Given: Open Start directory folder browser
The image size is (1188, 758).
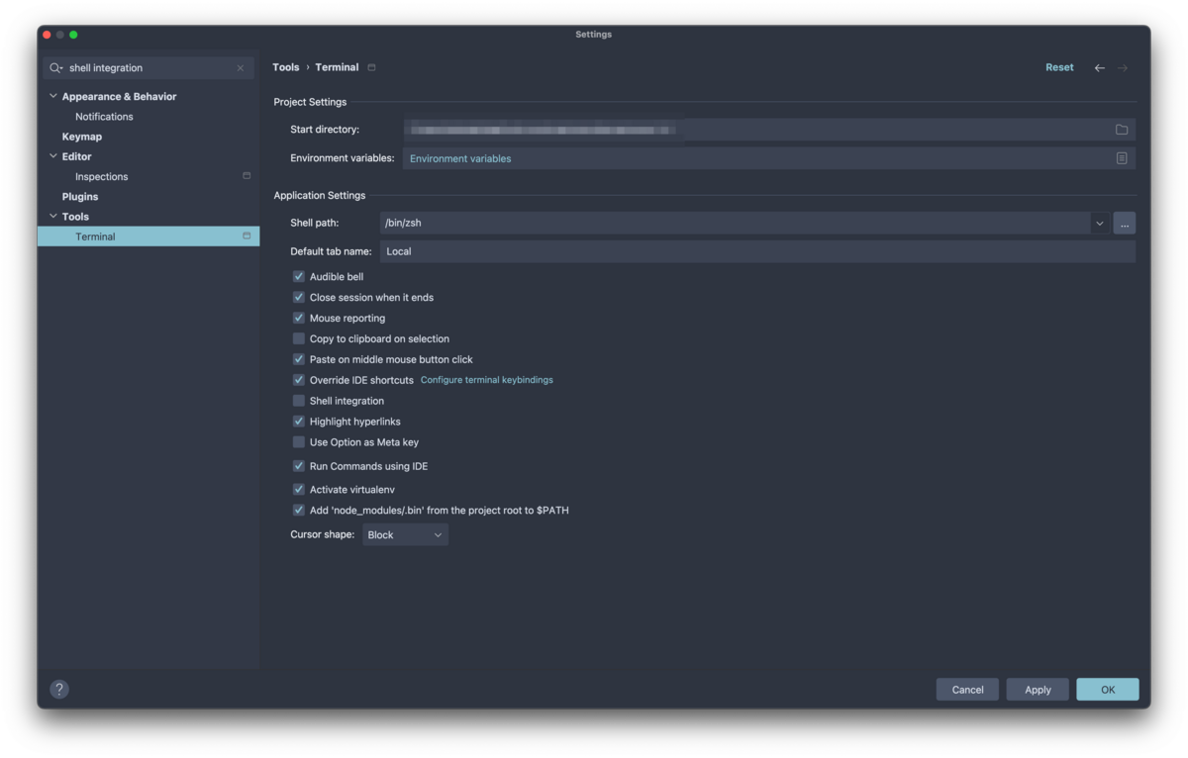Looking at the screenshot, I should (1122, 130).
